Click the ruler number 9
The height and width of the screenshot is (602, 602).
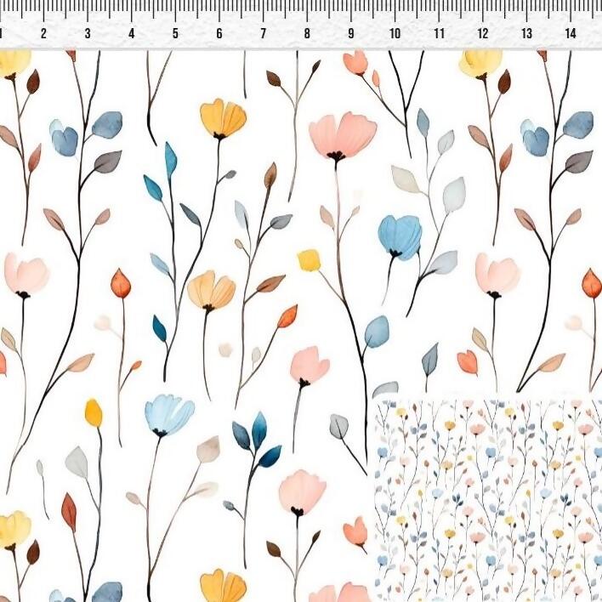click(x=351, y=34)
